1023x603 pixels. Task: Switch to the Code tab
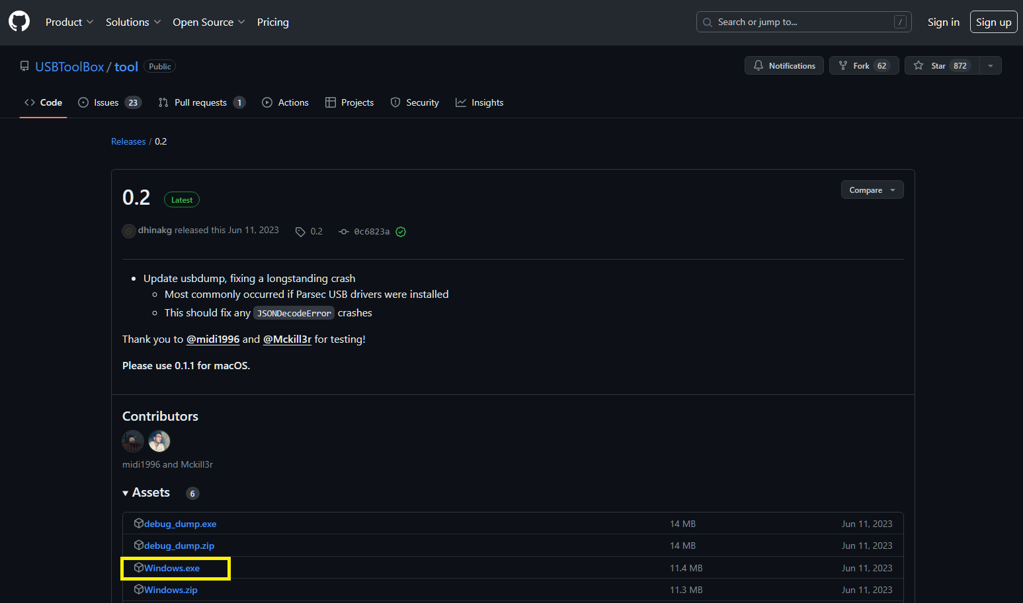point(43,102)
